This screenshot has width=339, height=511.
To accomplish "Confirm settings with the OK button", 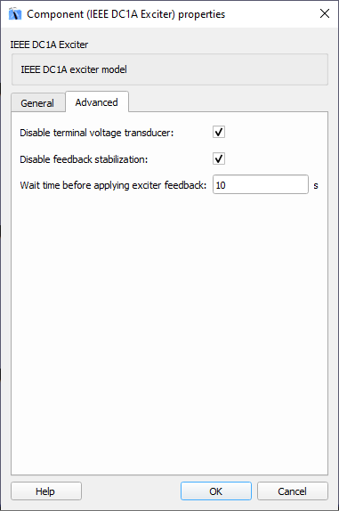I will pos(216,491).
